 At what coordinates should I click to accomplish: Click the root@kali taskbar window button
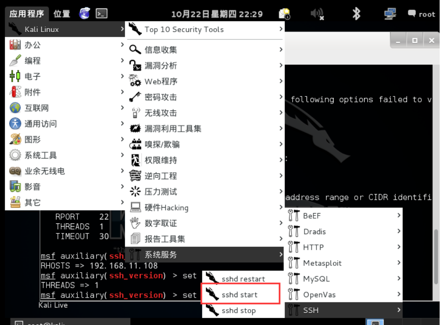pyautogui.click(x=70, y=322)
